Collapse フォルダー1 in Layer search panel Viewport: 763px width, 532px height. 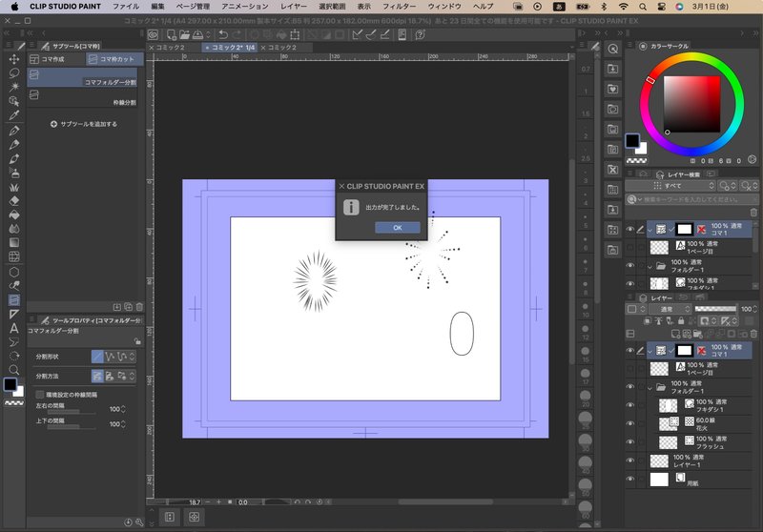[650, 267]
